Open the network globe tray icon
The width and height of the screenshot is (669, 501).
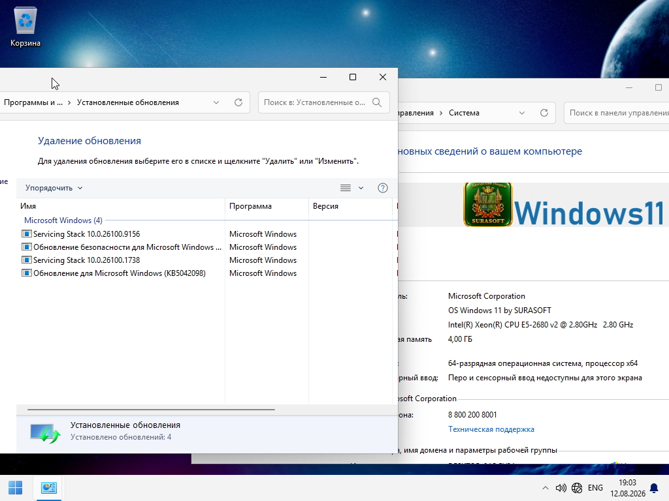pos(577,488)
